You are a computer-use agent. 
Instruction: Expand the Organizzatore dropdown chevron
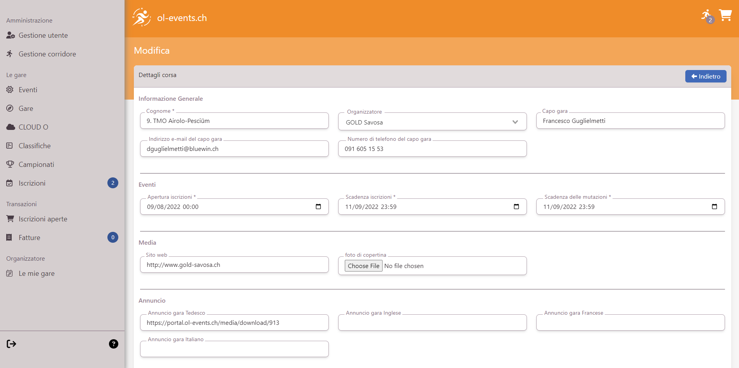[x=515, y=122]
